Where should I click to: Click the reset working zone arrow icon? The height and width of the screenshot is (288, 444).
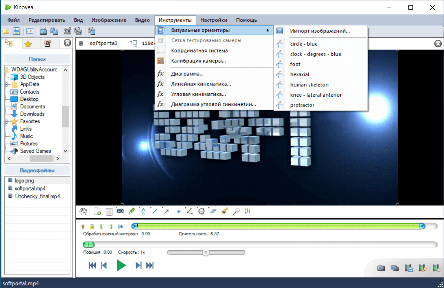(121, 226)
